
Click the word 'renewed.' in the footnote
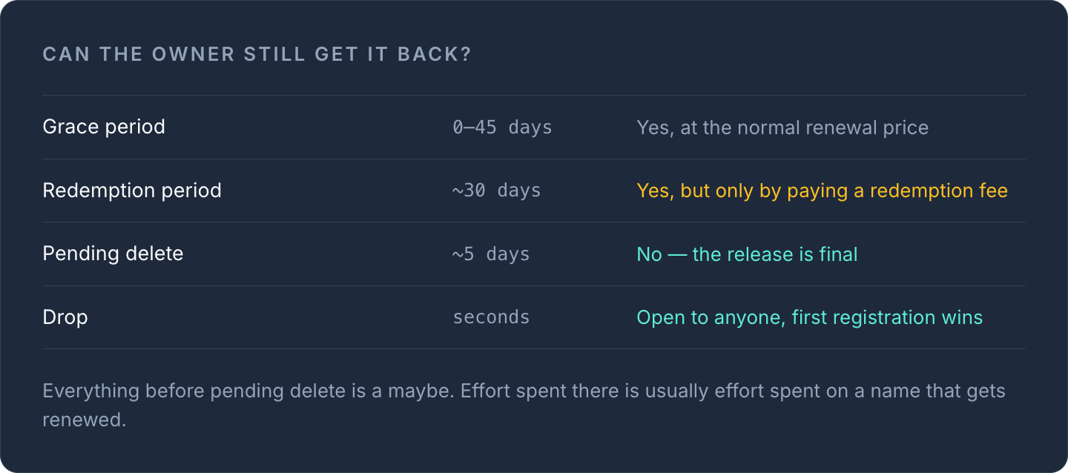coord(85,420)
